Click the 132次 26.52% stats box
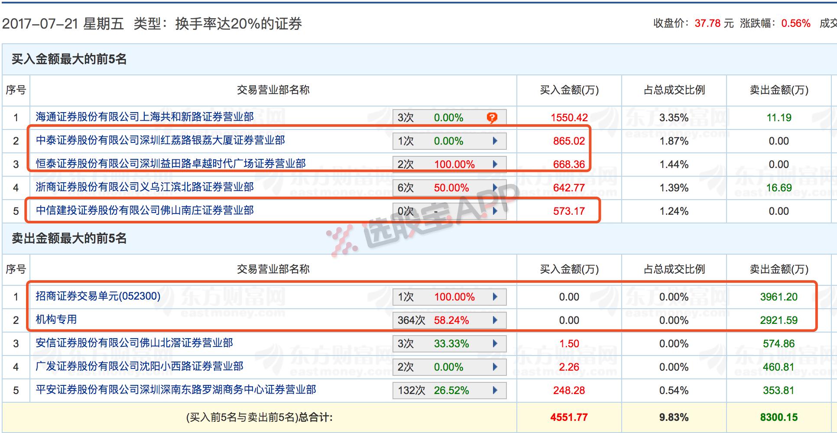Screen dimensions: 837x433 pyautogui.click(x=449, y=390)
